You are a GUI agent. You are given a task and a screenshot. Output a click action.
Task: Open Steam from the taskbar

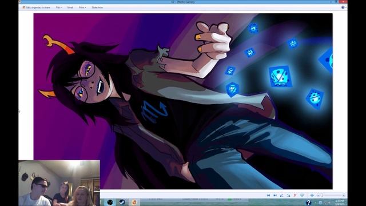(x=122, y=202)
